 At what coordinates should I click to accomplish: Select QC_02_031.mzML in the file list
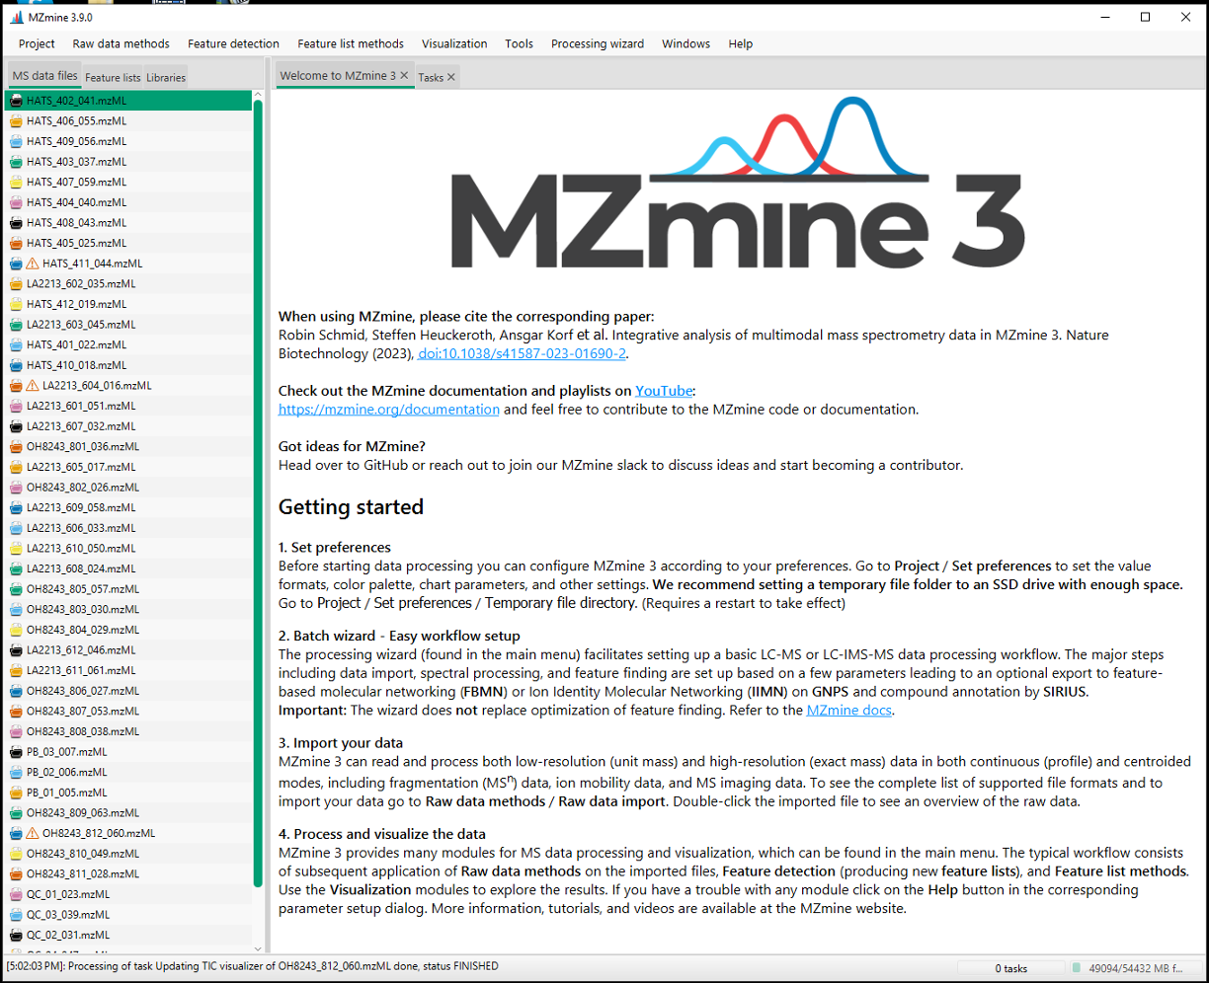pos(128,935)
